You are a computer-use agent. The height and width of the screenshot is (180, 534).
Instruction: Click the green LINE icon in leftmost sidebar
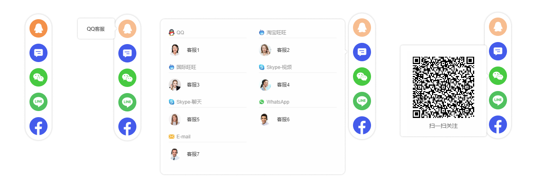(38, 102)
